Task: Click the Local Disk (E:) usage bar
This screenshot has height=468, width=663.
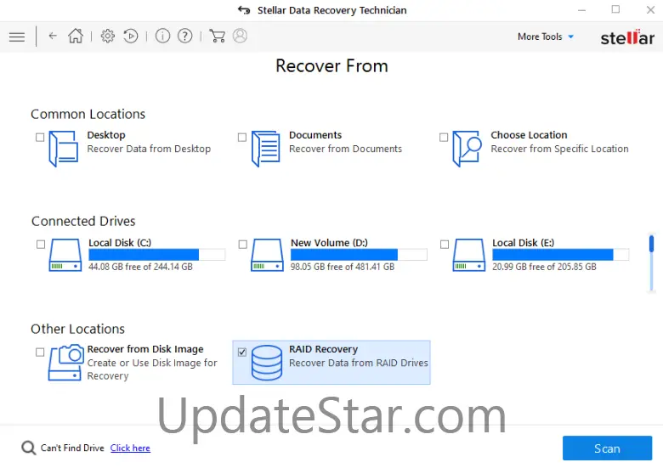Action: coord(561,255)
